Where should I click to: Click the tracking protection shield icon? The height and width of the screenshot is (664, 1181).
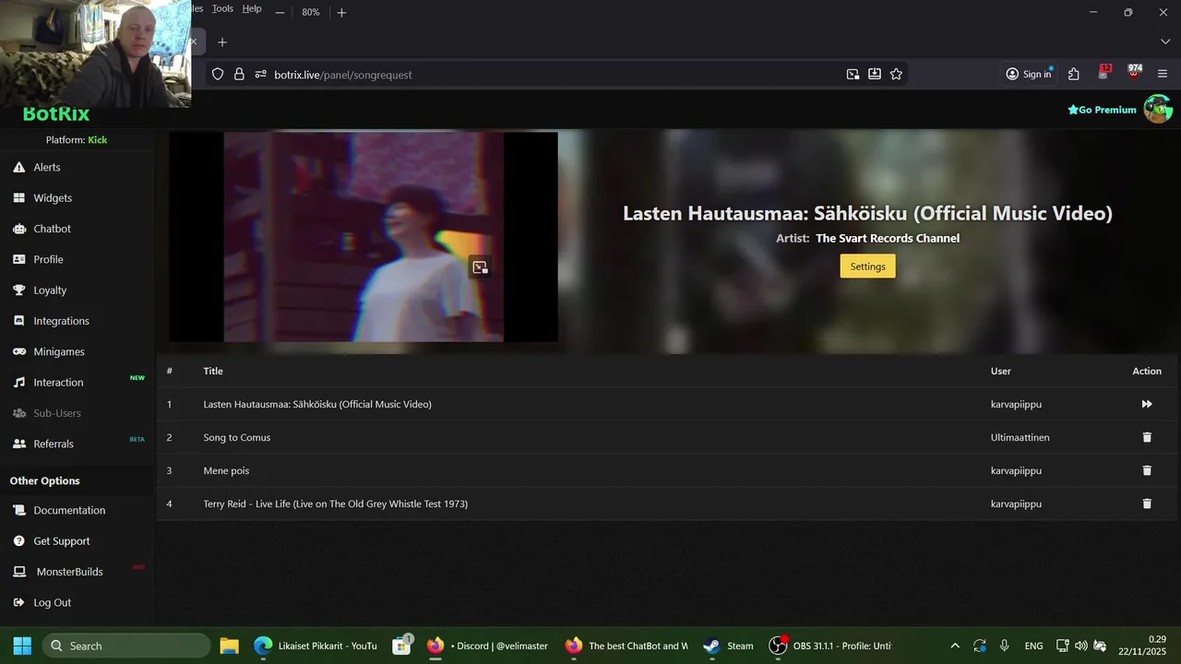click(218, 75)
